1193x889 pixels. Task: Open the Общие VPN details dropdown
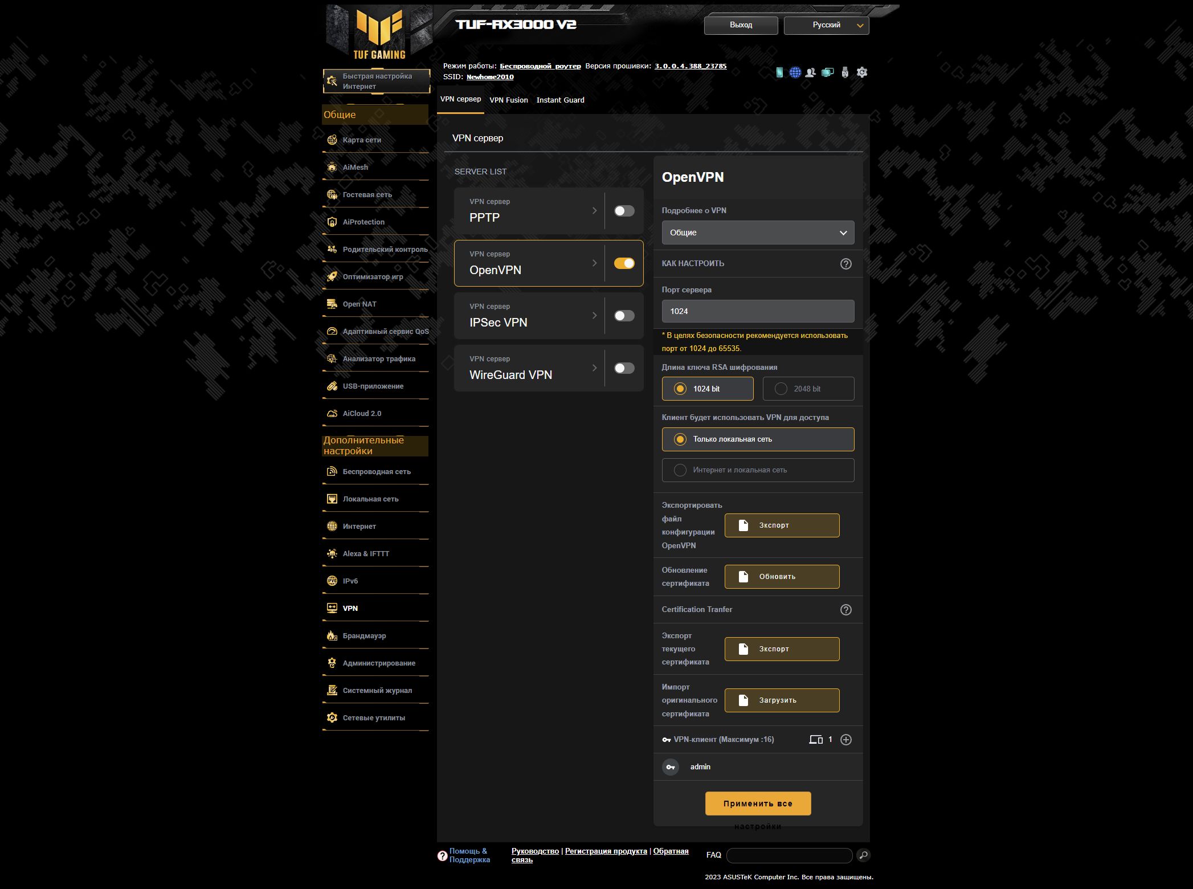[x=758, y=233]
